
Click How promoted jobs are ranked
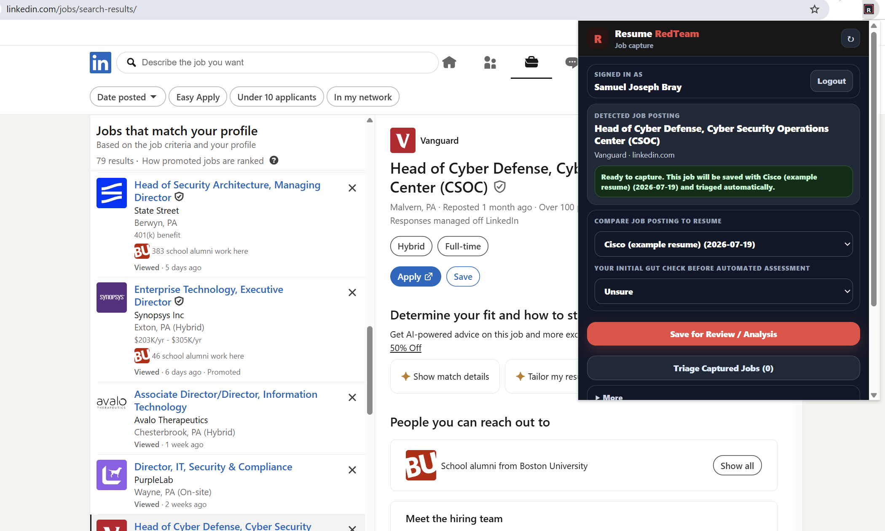203,161
